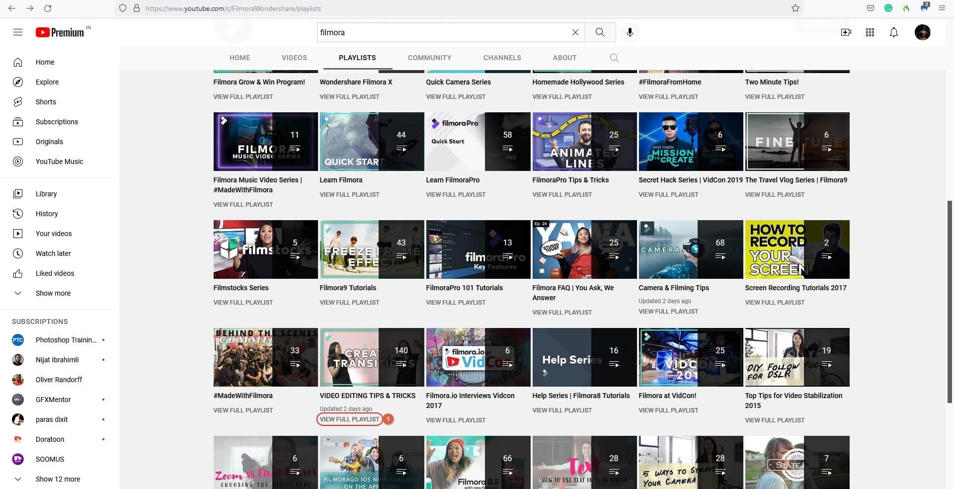Open browser application menu
This screenshot has height=489, width=954.
pyautogui.click(x=942, y=8)
